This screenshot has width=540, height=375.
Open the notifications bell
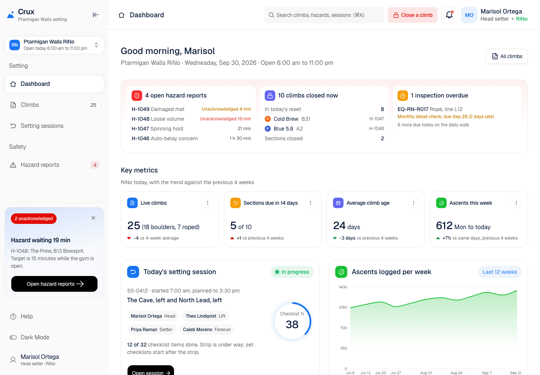(x=449, y=15)
